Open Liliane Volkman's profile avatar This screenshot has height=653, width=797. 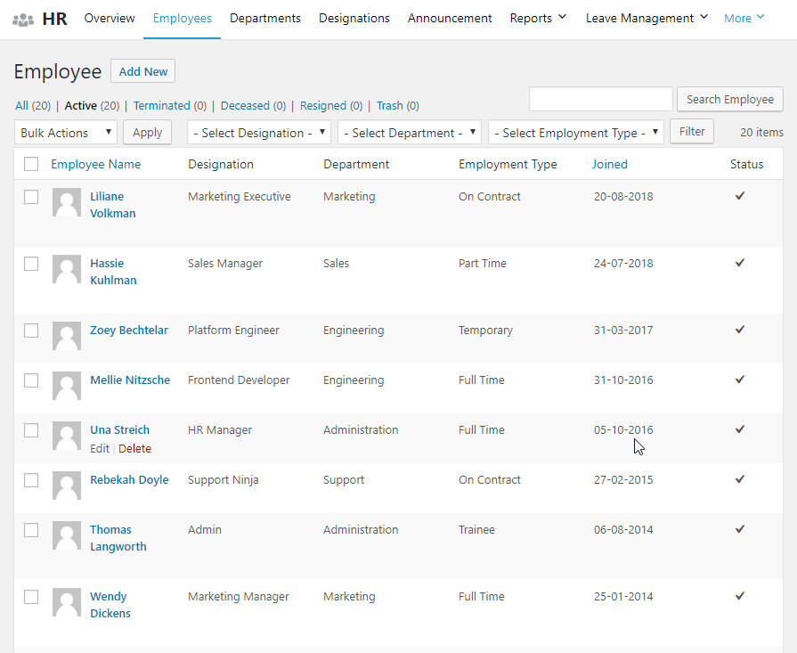66,202
